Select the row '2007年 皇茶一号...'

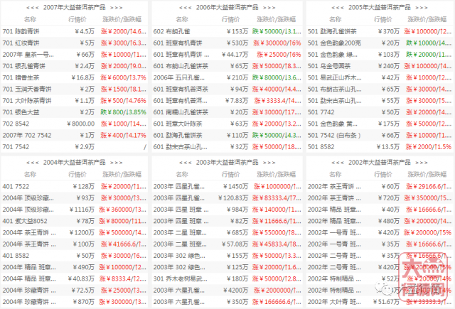[x=74, y=55]
